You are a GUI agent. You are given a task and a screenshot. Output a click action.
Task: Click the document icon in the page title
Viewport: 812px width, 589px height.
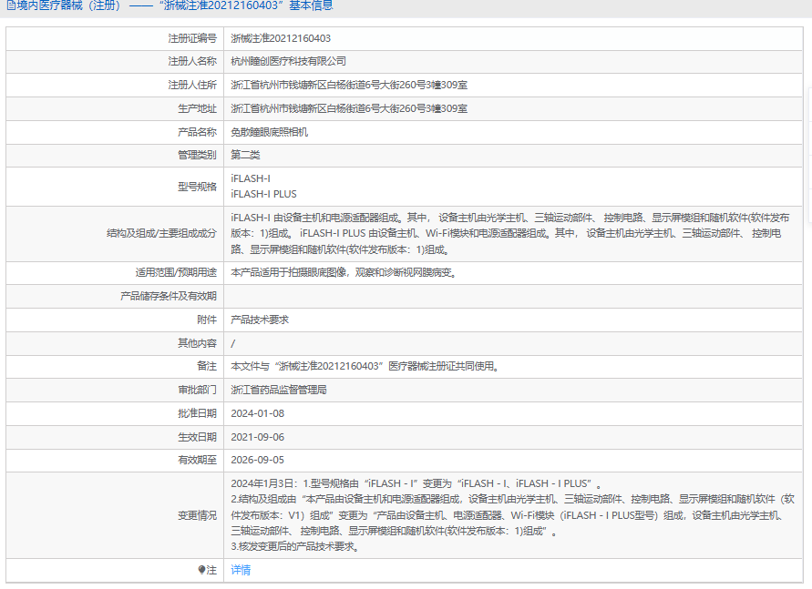(11, 5)
